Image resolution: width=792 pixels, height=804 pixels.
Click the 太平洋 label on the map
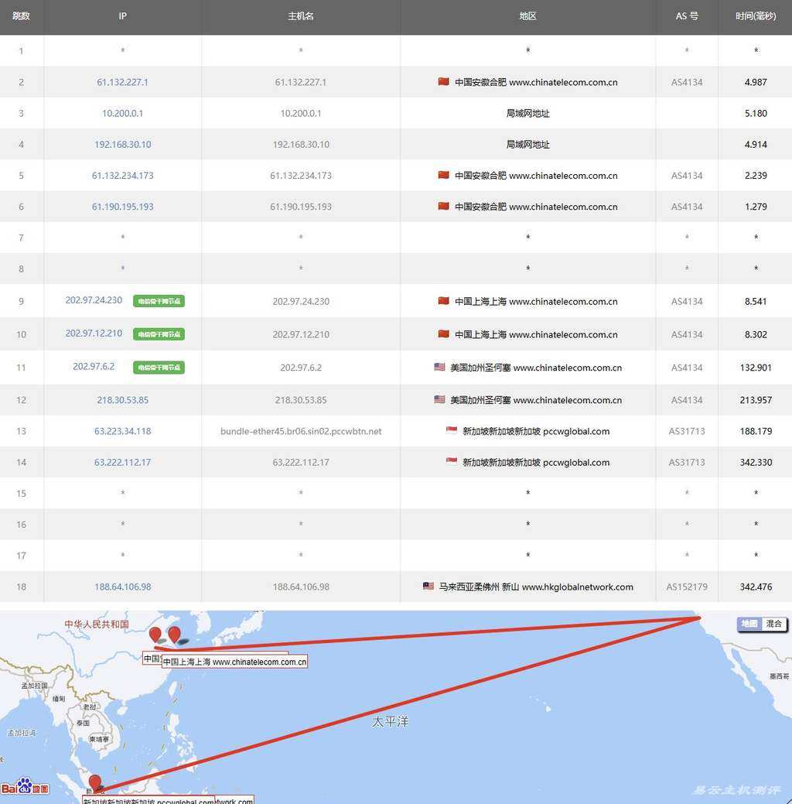pos(390,722)
